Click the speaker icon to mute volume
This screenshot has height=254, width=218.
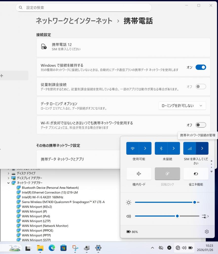coord(129,216)
